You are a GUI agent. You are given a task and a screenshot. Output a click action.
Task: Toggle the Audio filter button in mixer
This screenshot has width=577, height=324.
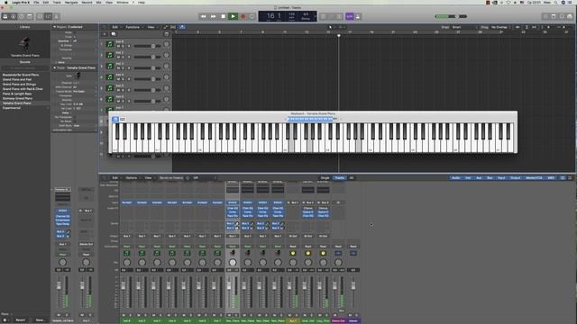(455, 178)
